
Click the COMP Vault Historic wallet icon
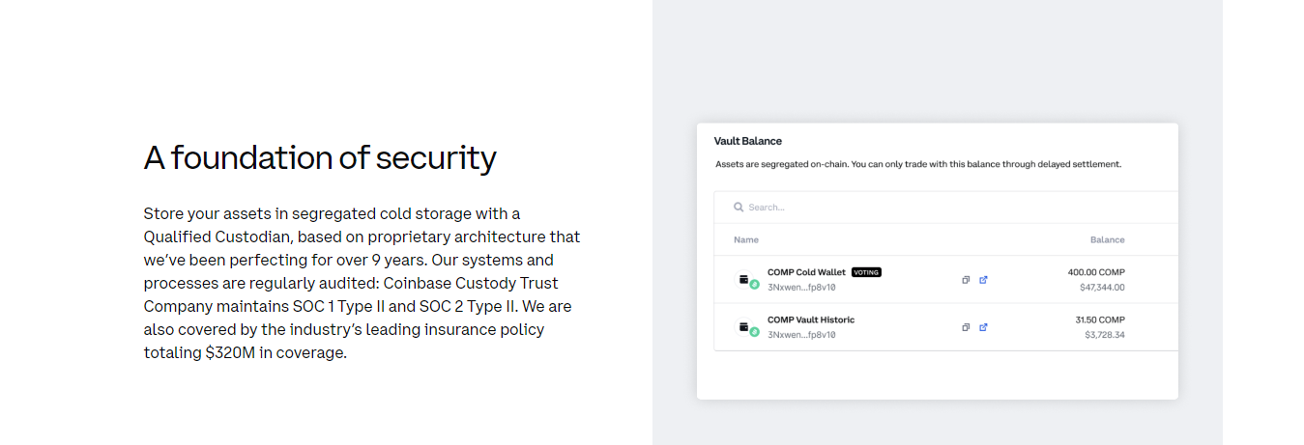coord(746,328)
